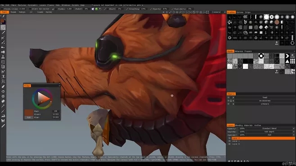Switch to the Materials tab beside Masks
This screenshot has height=166, width=296.
coord(239,51)
